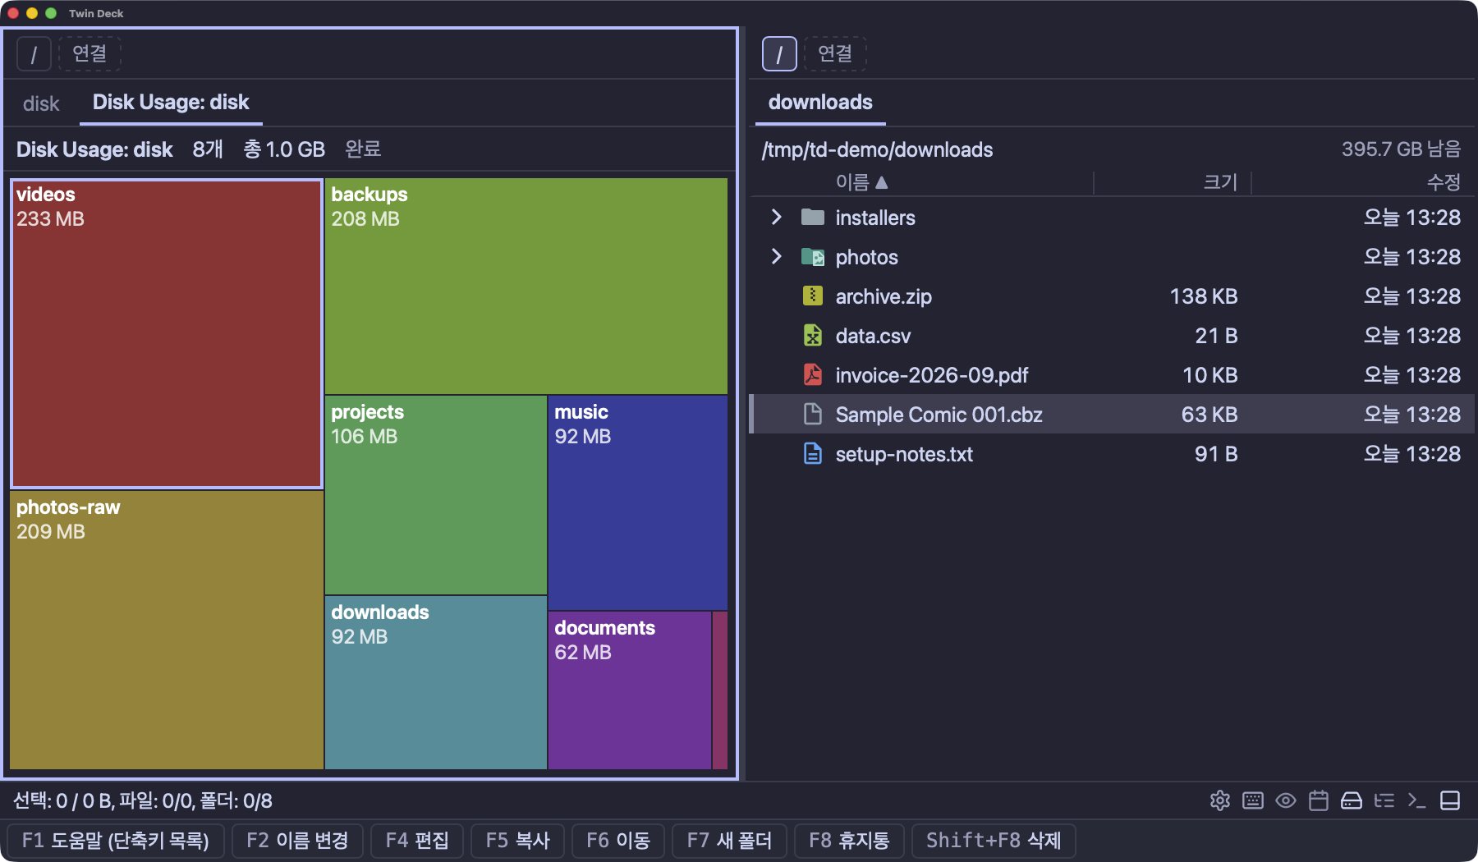Click F6 이동 move button
The height and width of the screenshot is (862, 1478).
(x=618, y=841)
